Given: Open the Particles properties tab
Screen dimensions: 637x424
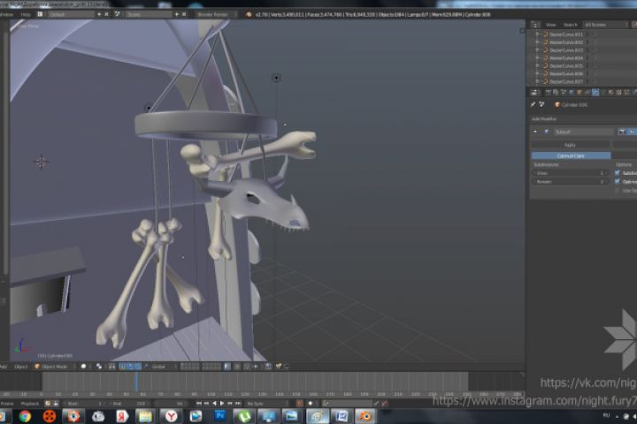Looking at the screenshot, I should [626, 93].
